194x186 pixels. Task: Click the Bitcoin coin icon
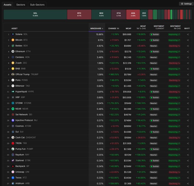pyautogui.click(x=13, y=40)
